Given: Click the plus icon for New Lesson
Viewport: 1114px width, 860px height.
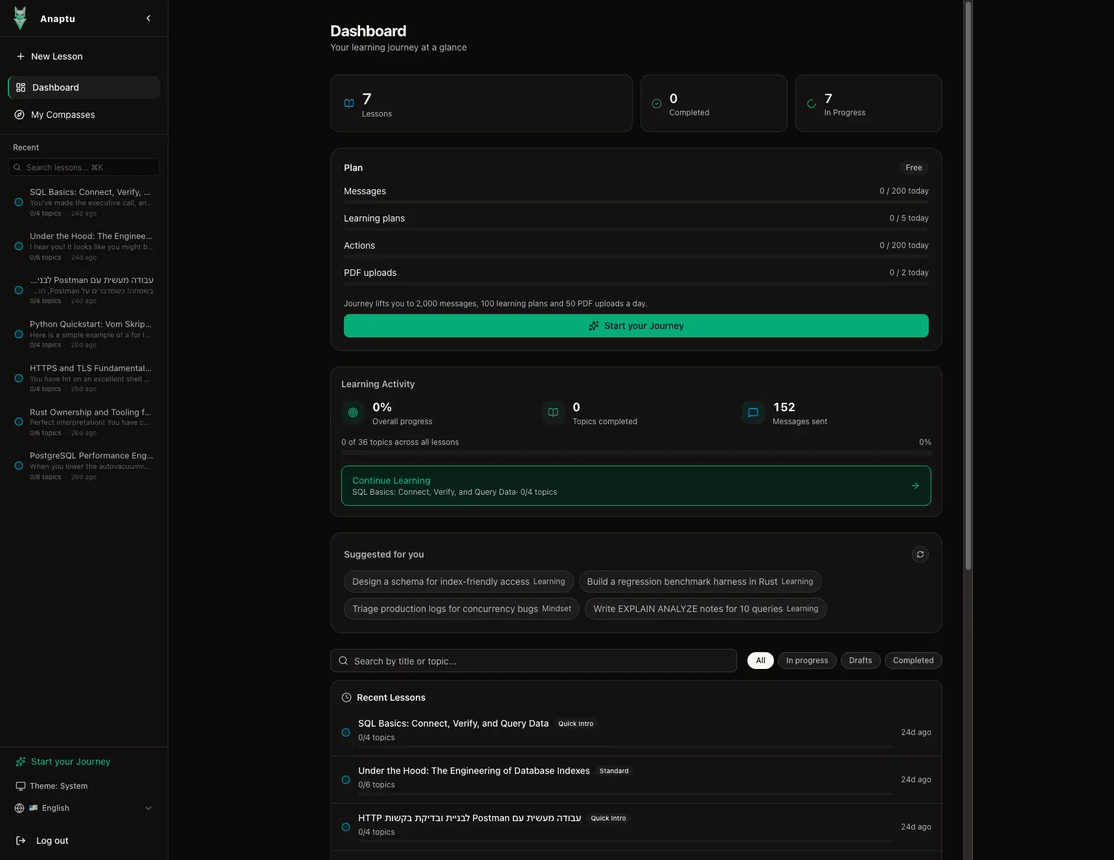Looking at the screenshot, I should point(21,56).
